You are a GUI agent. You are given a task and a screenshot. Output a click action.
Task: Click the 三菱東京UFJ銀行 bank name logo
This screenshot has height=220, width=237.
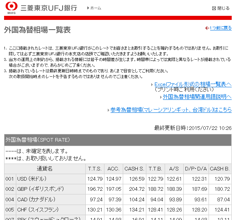click(49, 8)
